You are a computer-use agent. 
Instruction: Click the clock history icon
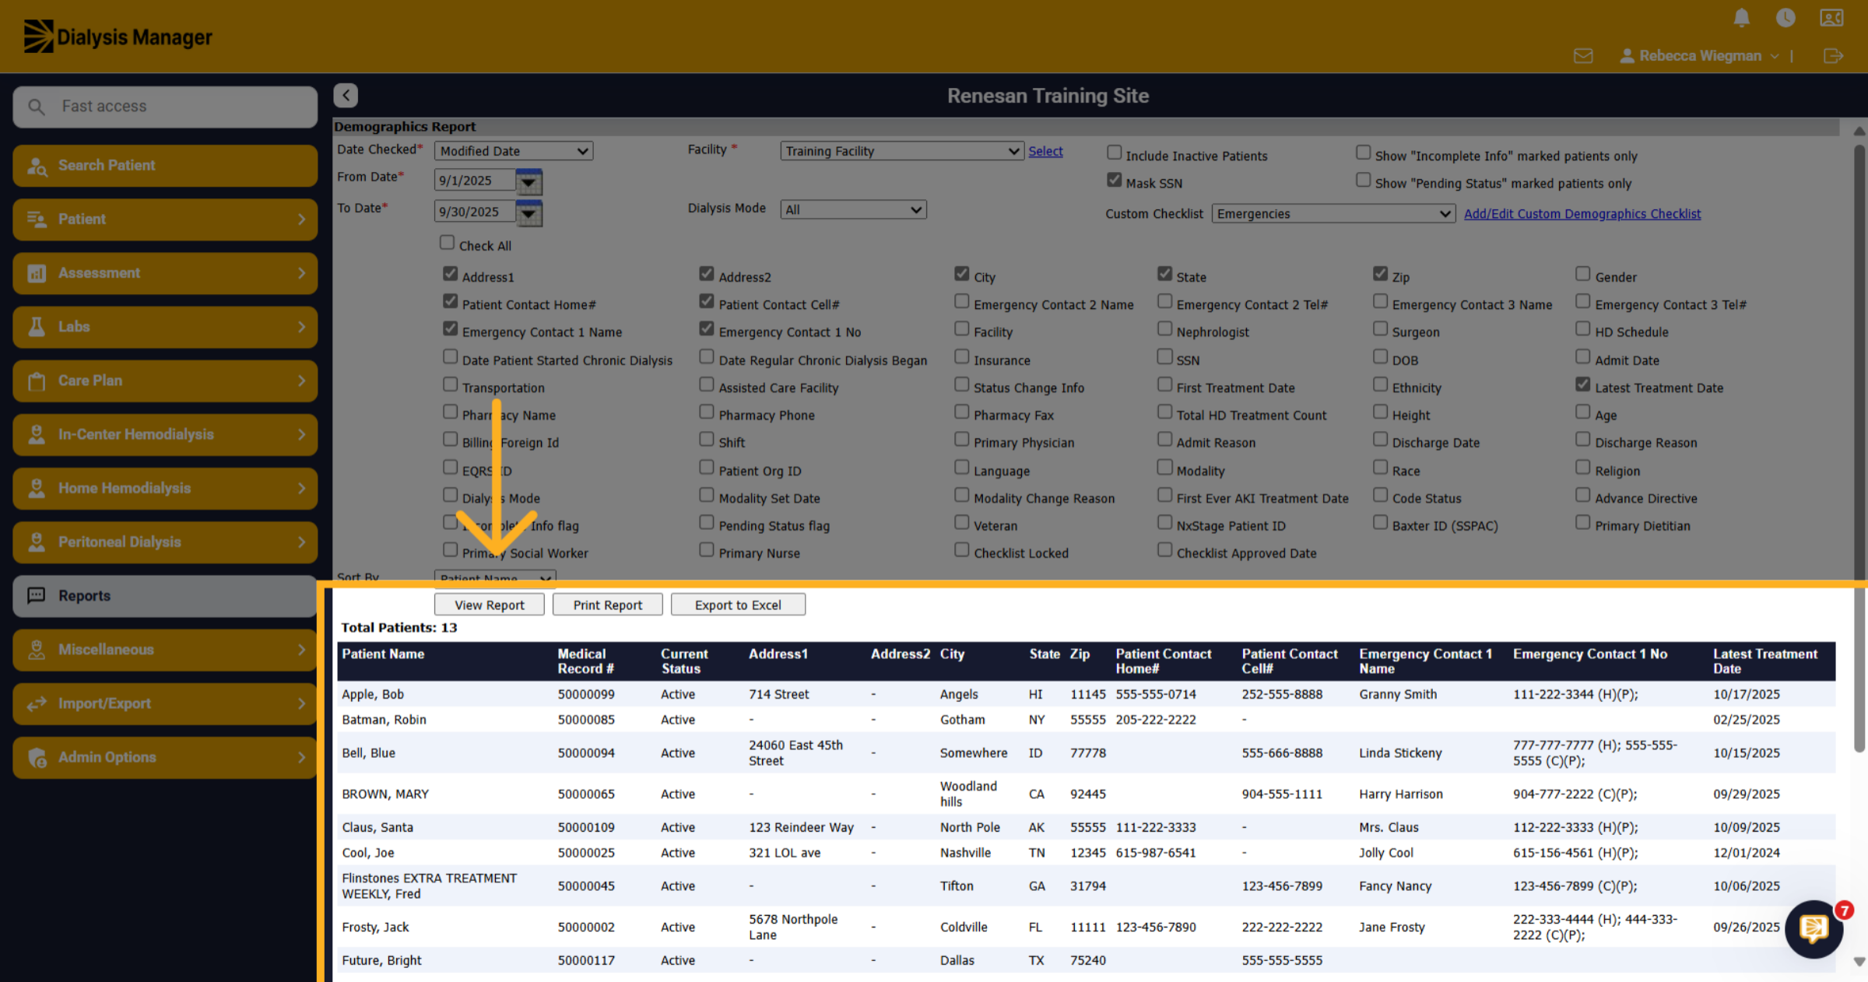[1785, 17]
